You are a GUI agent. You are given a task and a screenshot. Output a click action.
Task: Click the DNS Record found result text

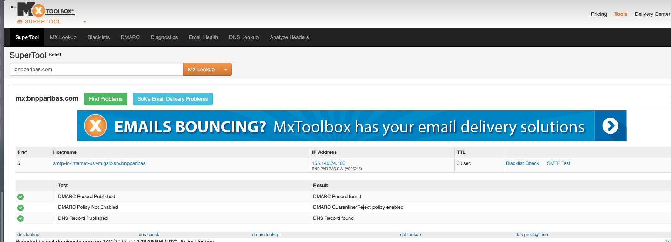pyautogui.click(x=333, y=218)
